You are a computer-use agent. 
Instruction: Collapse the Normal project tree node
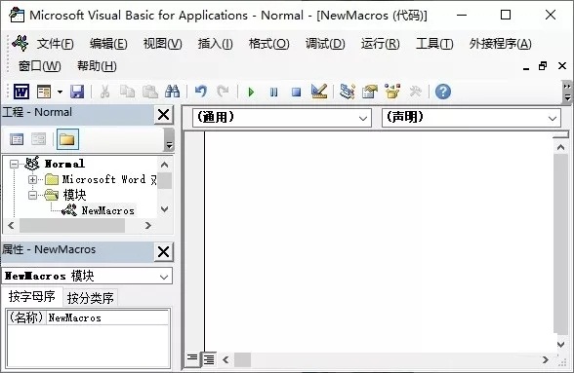(x=14, y=164)
